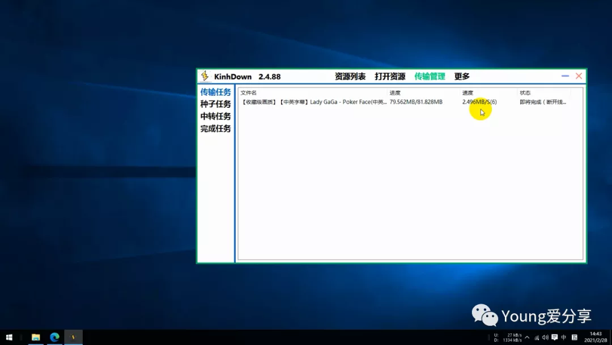Switch to the 打开资源 tab
Screen dimensions: 612x345
pyautogui.click(x=390, y=77)
